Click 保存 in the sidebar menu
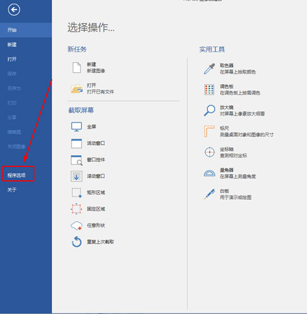Image resolution: width=307 pixels, height=314 pixels. click(x=12, y=73)
